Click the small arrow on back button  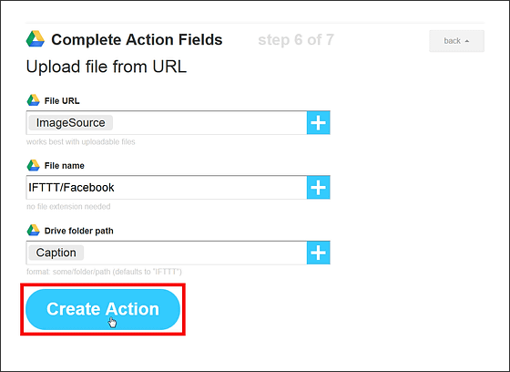(467, 41)
